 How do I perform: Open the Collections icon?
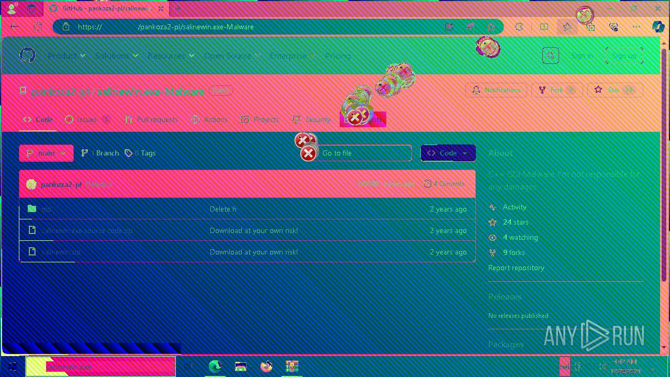(590, 27)
